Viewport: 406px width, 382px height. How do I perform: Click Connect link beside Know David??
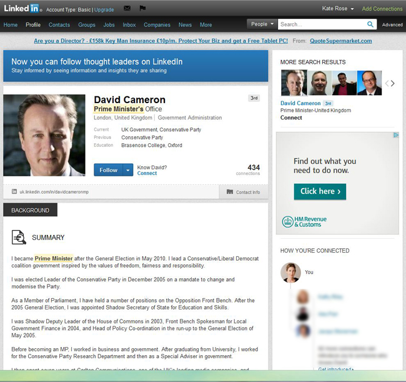pyautogui.click(x=147, y=173)
